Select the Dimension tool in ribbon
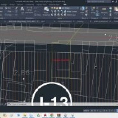The image size is (118, 118). (x=29, y=10)
